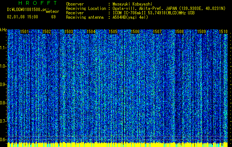Click the 1510 time marker
Screen dimensions: 232x147
click(223, 32)
